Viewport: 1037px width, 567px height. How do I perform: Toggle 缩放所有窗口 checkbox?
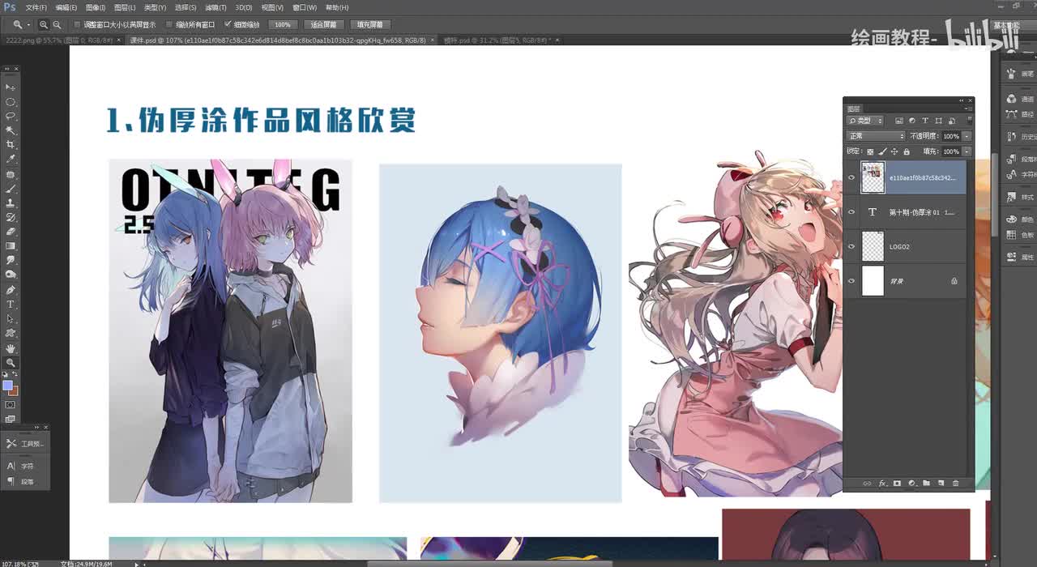tap(169, 25)
